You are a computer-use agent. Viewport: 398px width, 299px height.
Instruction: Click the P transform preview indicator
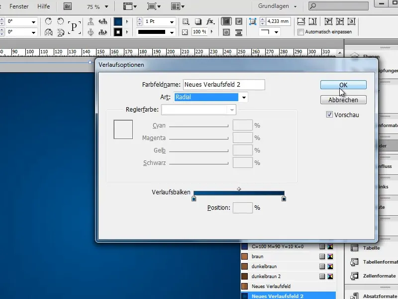[x=74, y=27]
